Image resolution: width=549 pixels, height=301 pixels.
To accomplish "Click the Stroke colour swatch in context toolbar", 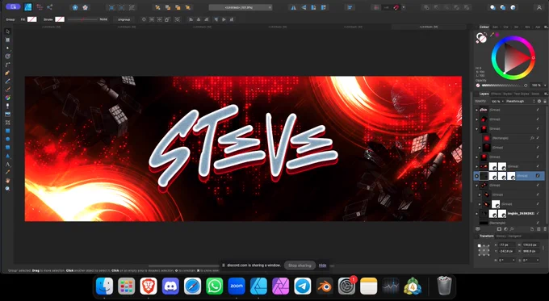I will [60, 19].
